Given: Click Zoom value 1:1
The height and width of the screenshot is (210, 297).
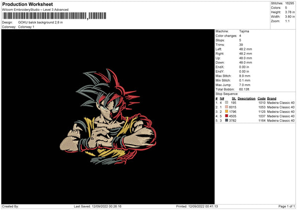Looking at the screenshot, I should tap(287, 21).
